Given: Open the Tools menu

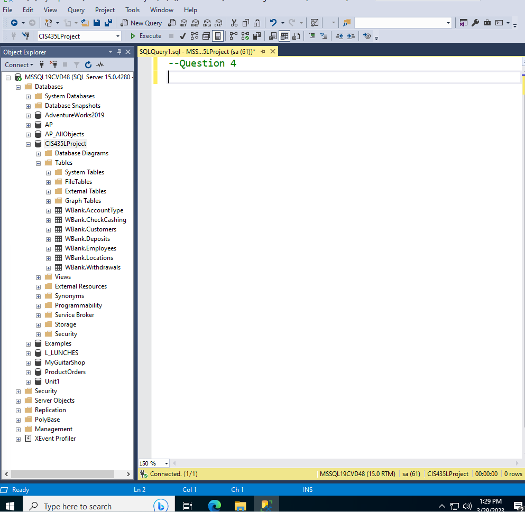Looking at the screenshot, I should (132, 10).
